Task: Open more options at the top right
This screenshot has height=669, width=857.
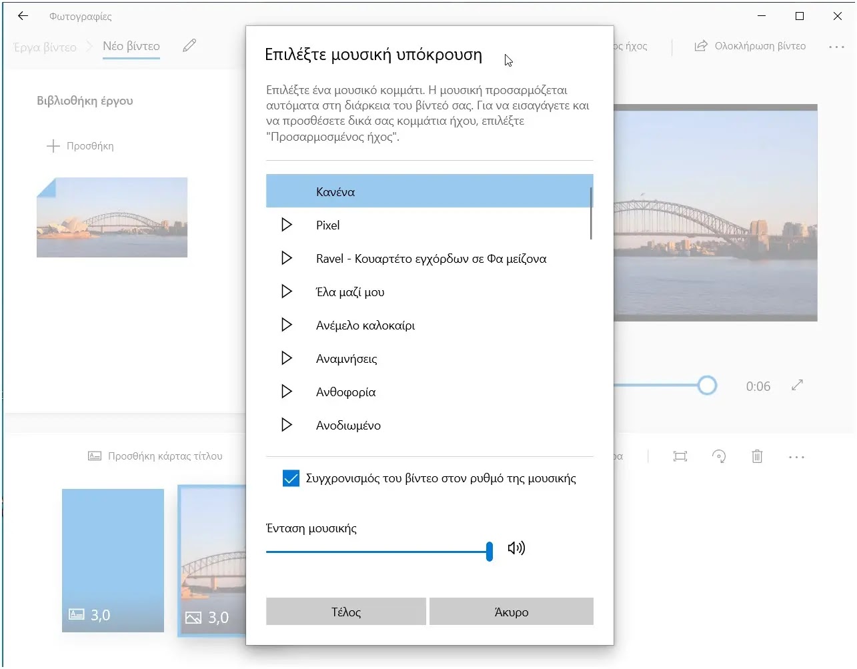Action: [836, 47]
